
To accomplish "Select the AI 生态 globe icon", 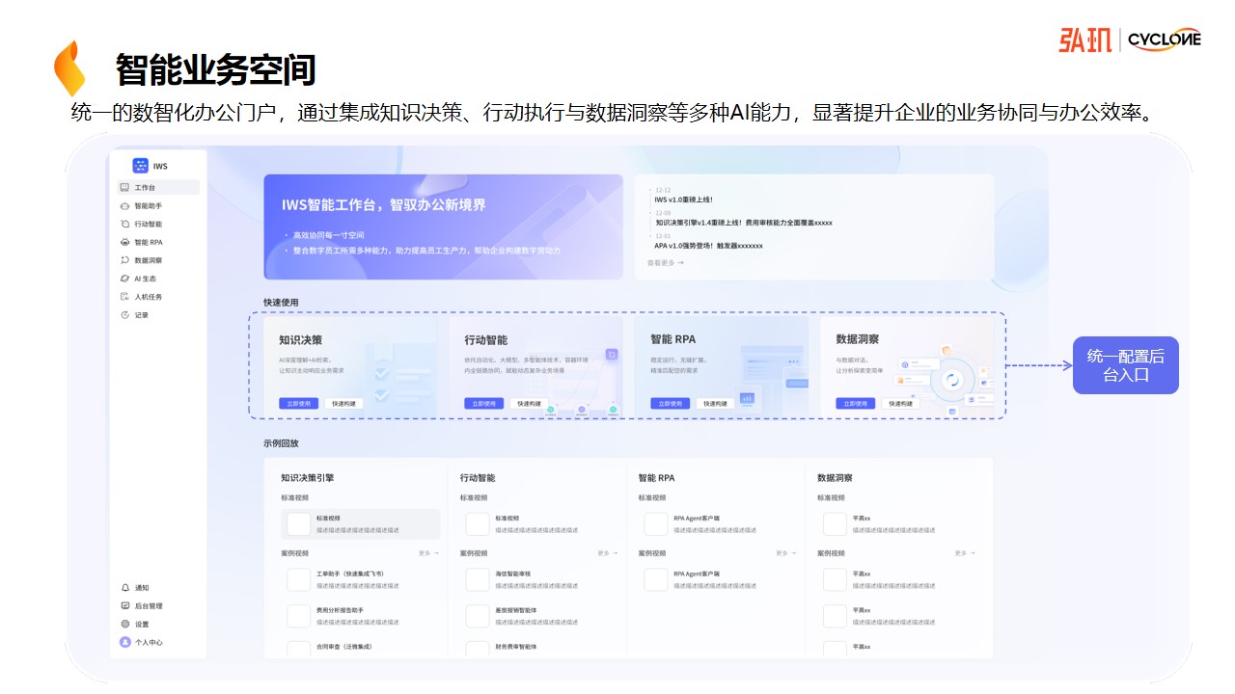I will coord(126,279).
